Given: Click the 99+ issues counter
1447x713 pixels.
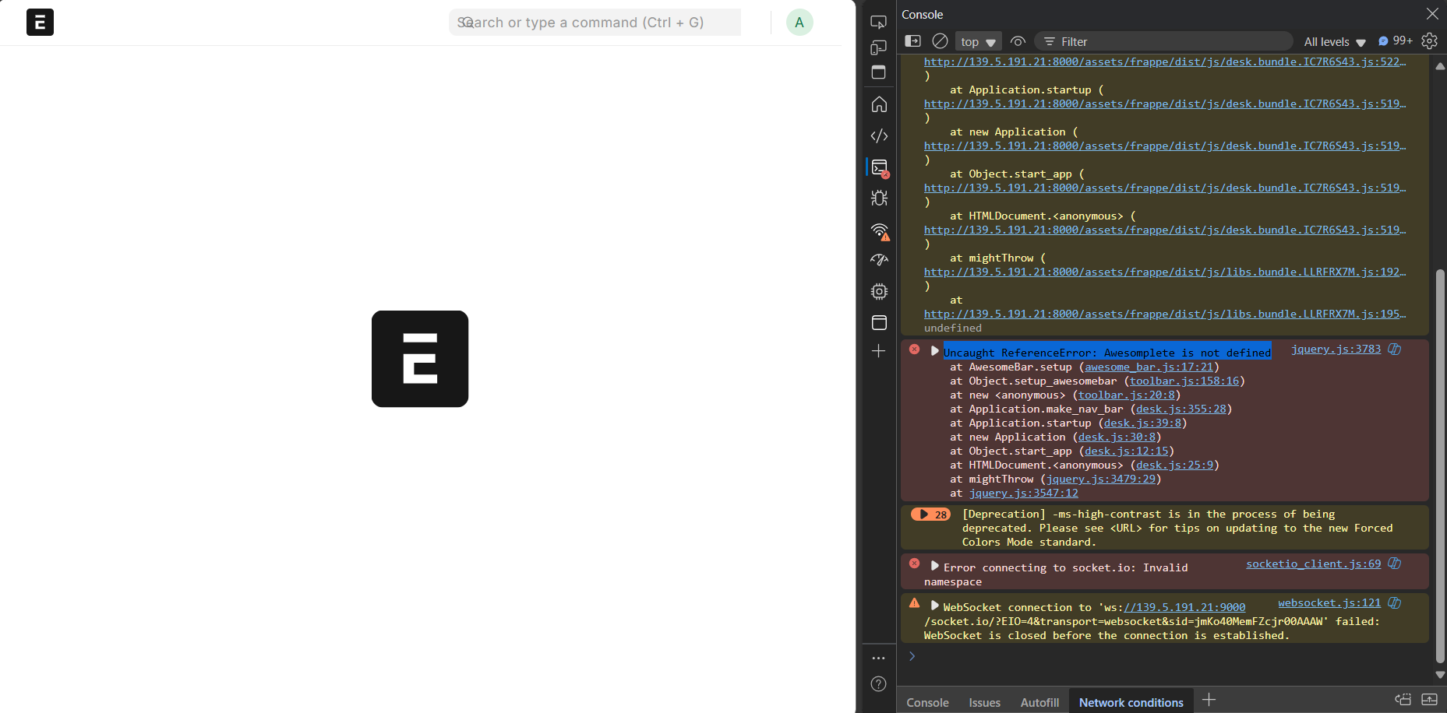Looking at the screenshot, I should coord(1395,41).
